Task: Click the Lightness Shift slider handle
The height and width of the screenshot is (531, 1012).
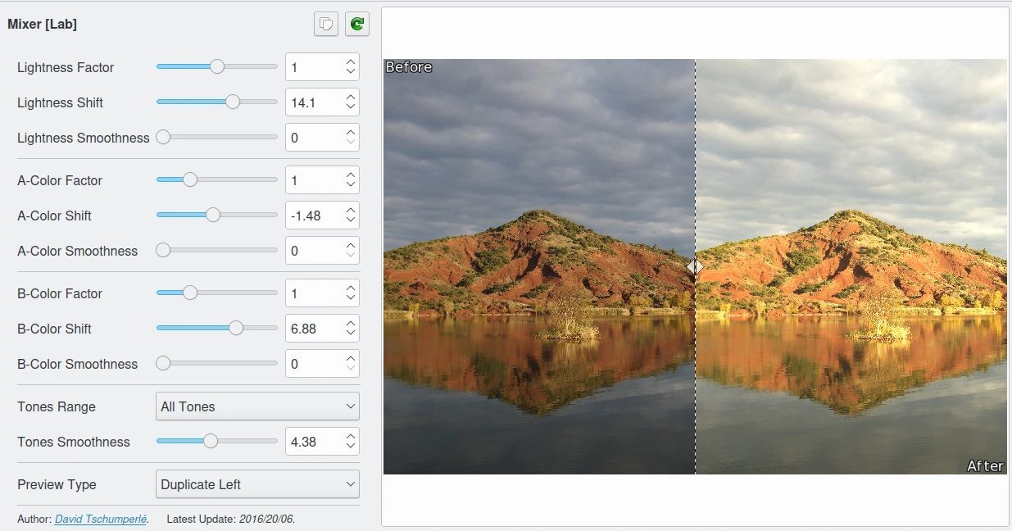Action: [x=233, y=102]
